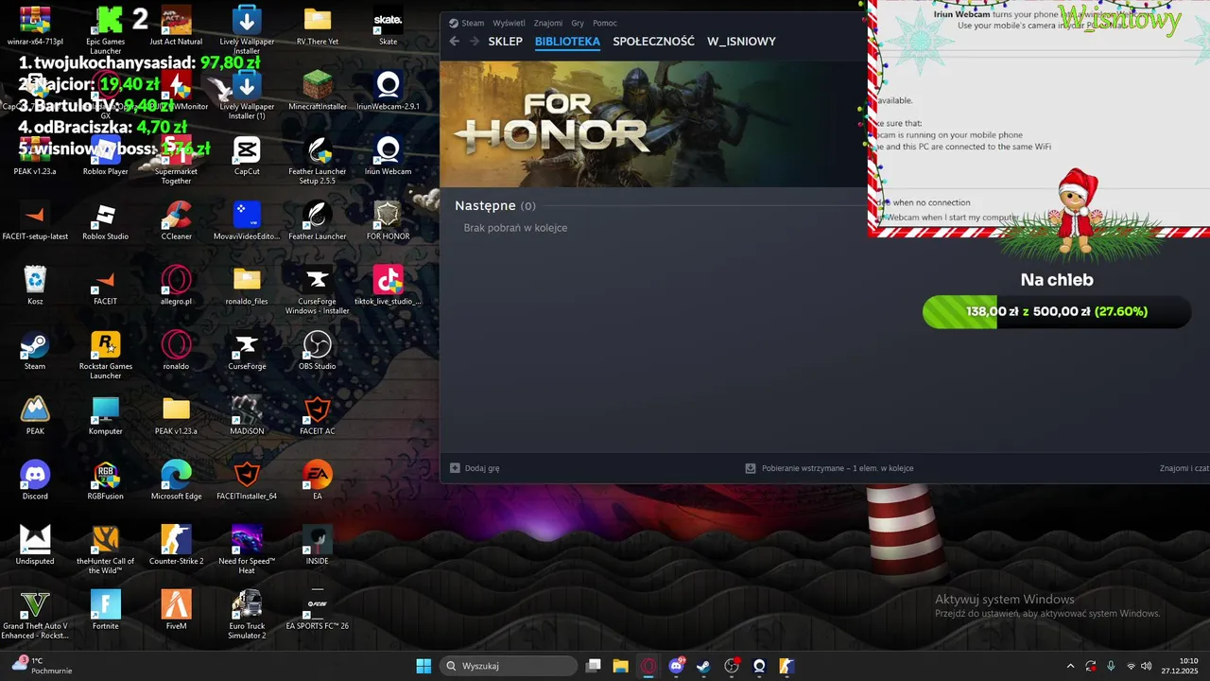Select Feather Launcher Setup 2.5.5 icon
This screenshot has width=1210, height=681.
[318, 160]
